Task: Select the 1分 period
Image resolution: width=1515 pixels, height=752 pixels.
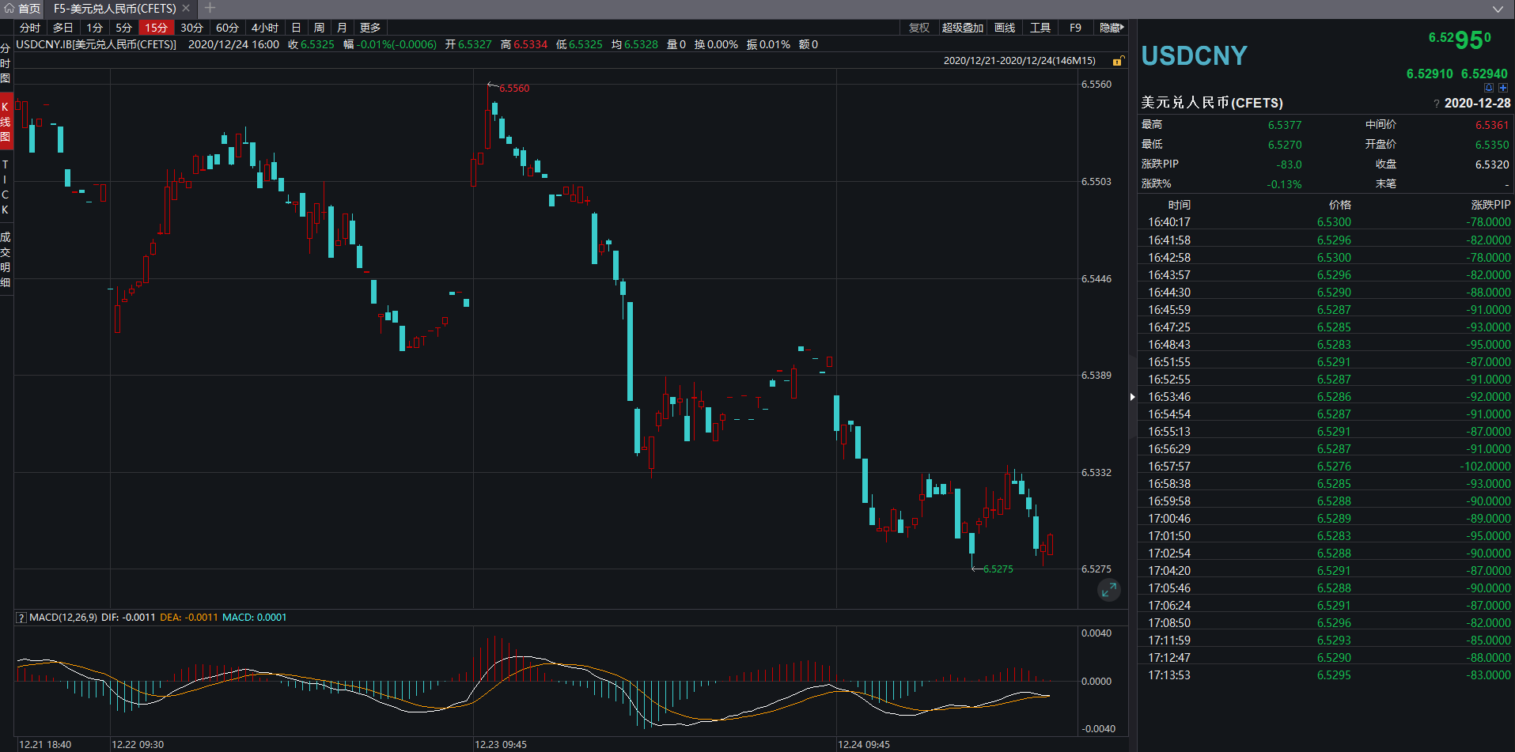Action: (x=95, y=28)
